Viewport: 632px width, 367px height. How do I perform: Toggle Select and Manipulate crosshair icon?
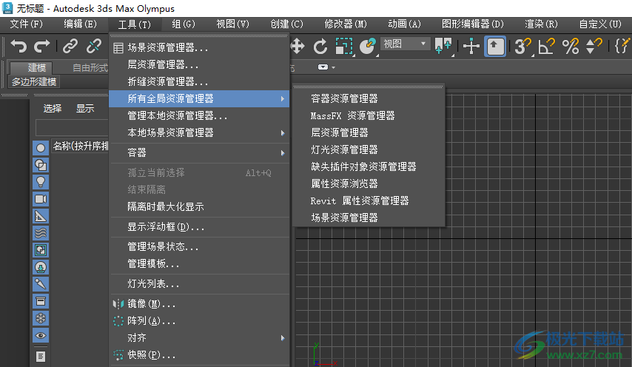pyautogui.click(x=471, y=47)
